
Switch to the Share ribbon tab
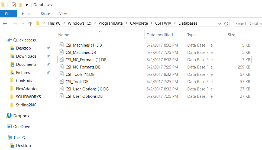[x=45, y=14]
